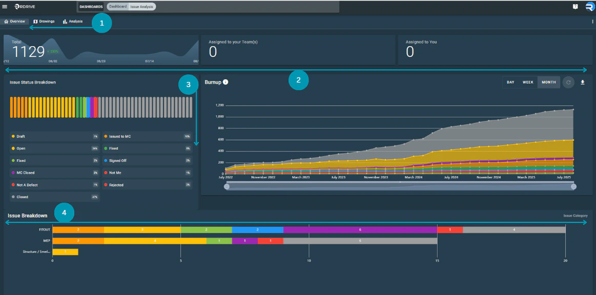The height and width of the screenshot is (295, 596).
Task: Refresh the Burnup chart
Action: point(568,82)
